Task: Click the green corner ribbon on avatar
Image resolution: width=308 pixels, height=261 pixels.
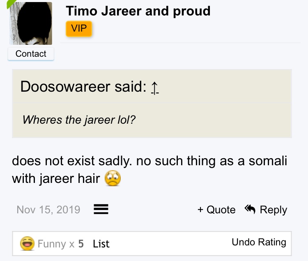Action: [x=11, y=4]
